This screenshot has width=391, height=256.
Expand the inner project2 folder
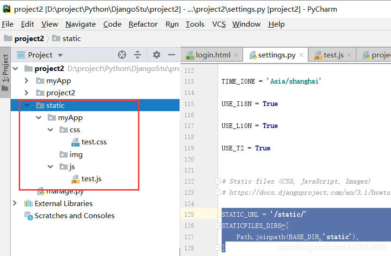click(27, 92)
